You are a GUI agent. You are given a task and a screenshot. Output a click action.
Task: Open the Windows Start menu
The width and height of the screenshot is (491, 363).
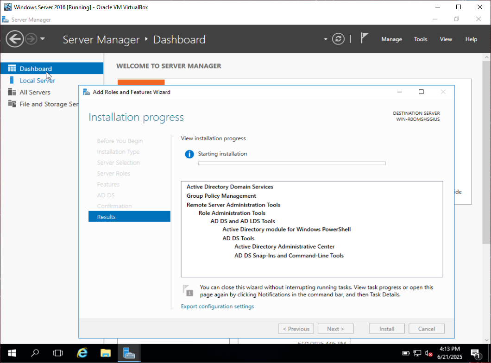(12, 353)
